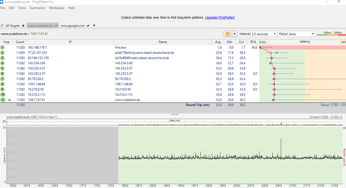
Task: Click the Jitter (ms) graph strip
Action: coord(174,122)
